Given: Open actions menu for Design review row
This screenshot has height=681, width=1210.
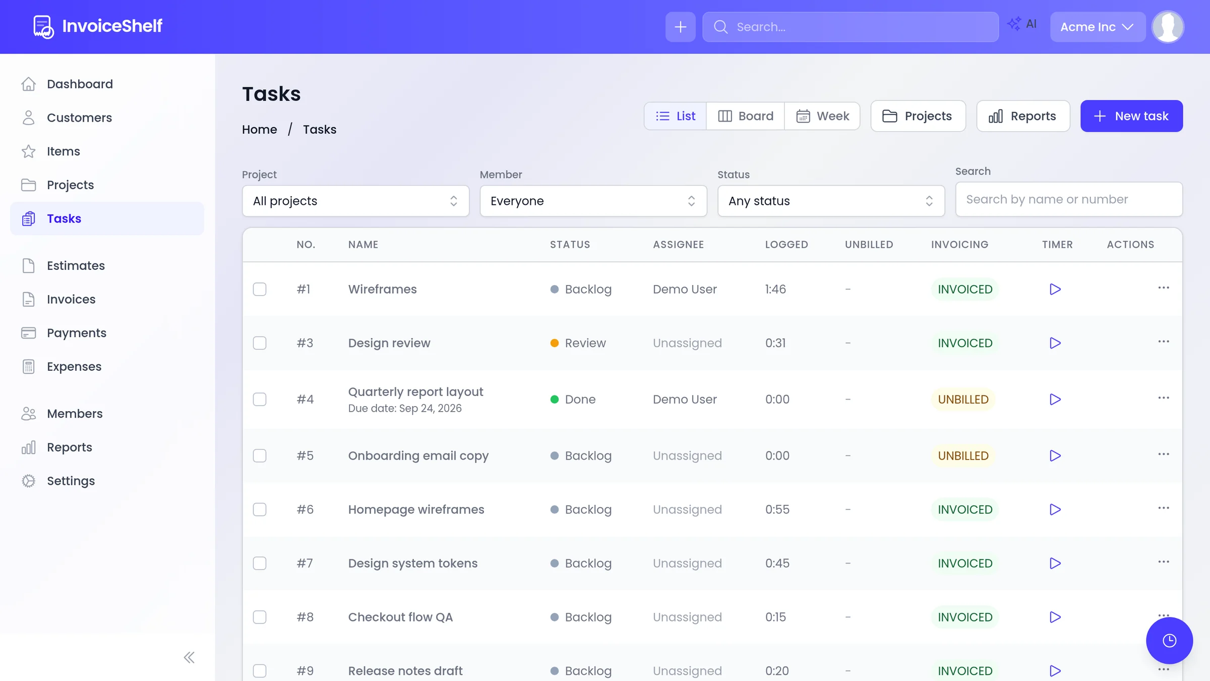Looking at the screenshot, I should pos(1164,342).
